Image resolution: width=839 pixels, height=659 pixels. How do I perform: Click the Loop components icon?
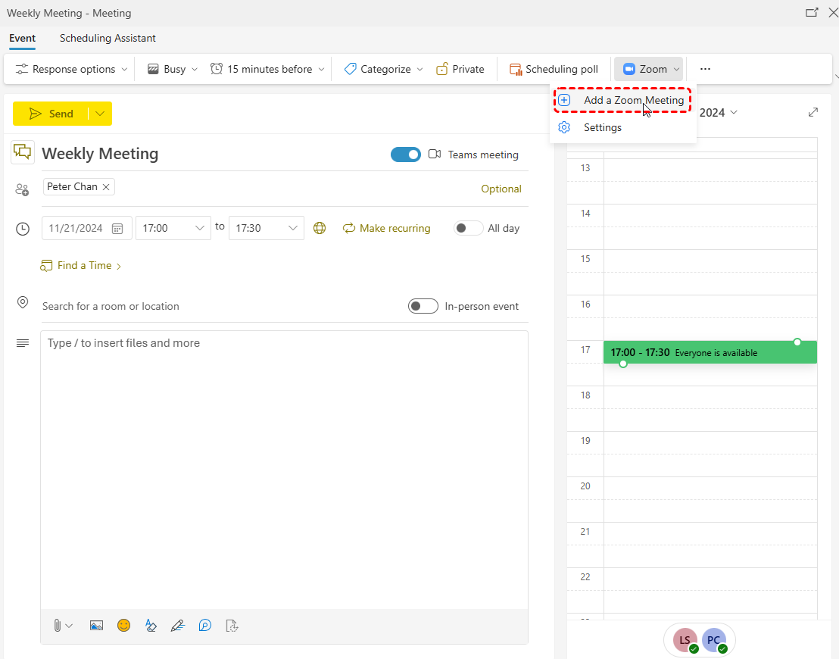click(x=205, y=625)
